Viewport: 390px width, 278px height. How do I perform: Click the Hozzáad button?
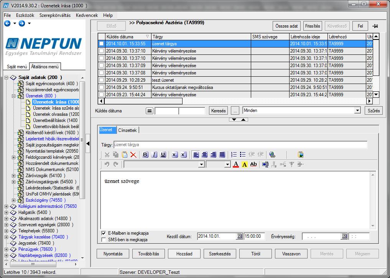[x=184, y=254]
